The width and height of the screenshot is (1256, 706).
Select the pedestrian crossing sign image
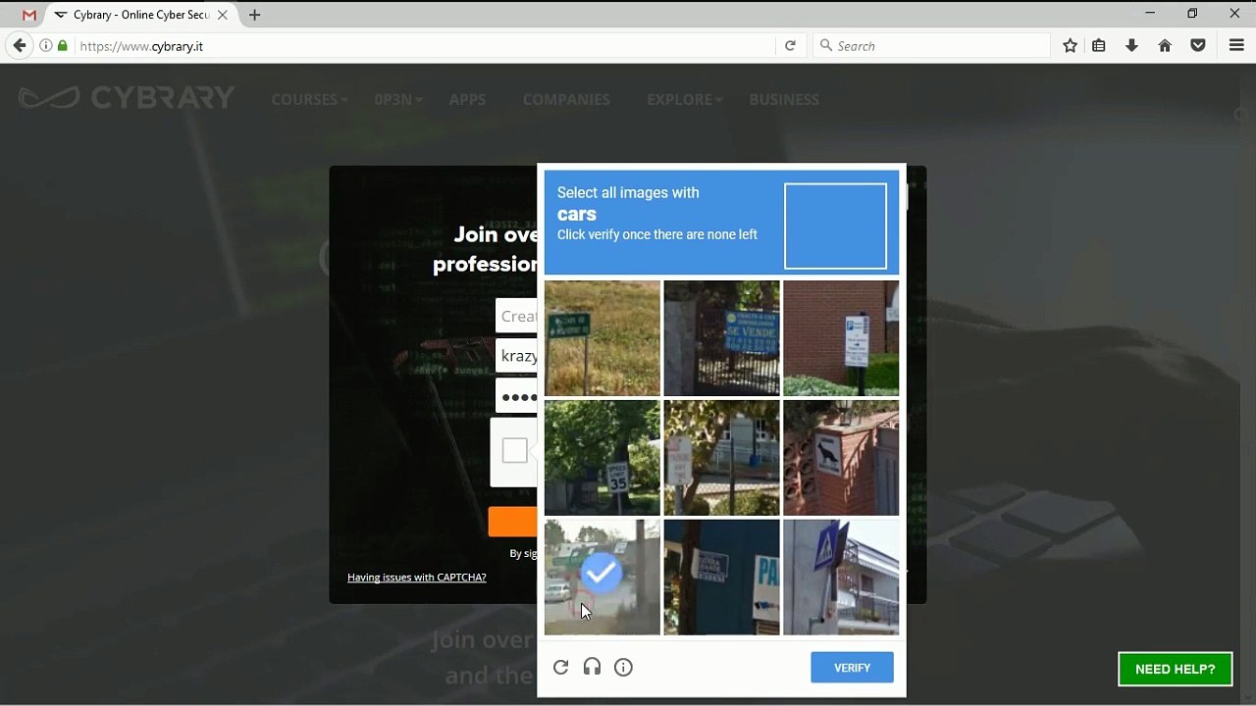point(841,577)
